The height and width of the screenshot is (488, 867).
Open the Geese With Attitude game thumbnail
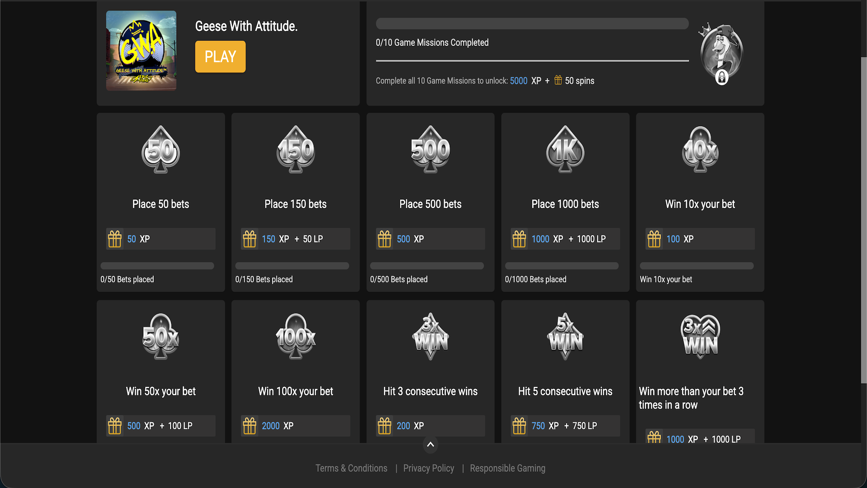click(x=141, y=51)
